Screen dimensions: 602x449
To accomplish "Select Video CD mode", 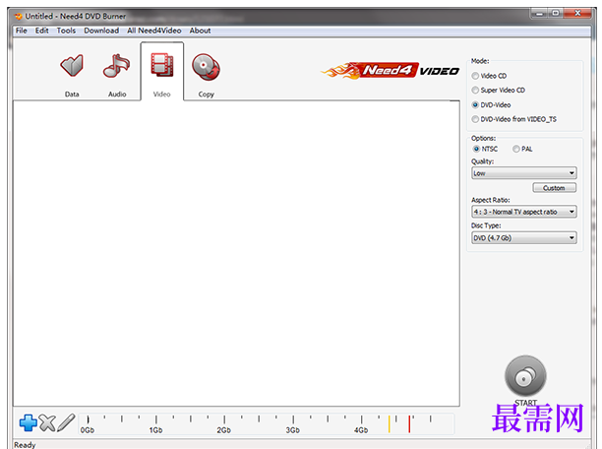I will 490,76.
